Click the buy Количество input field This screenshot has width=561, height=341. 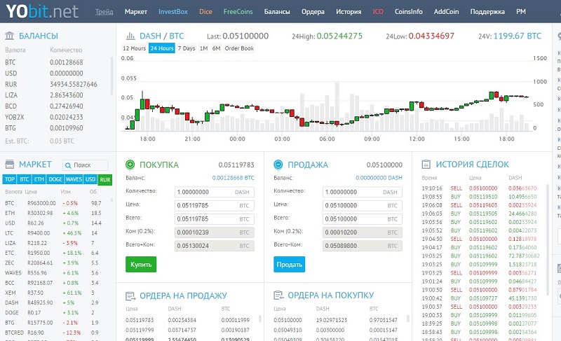215,192
